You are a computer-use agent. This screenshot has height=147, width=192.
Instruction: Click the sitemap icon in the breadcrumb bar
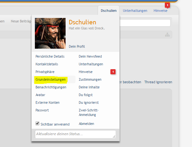167,35
